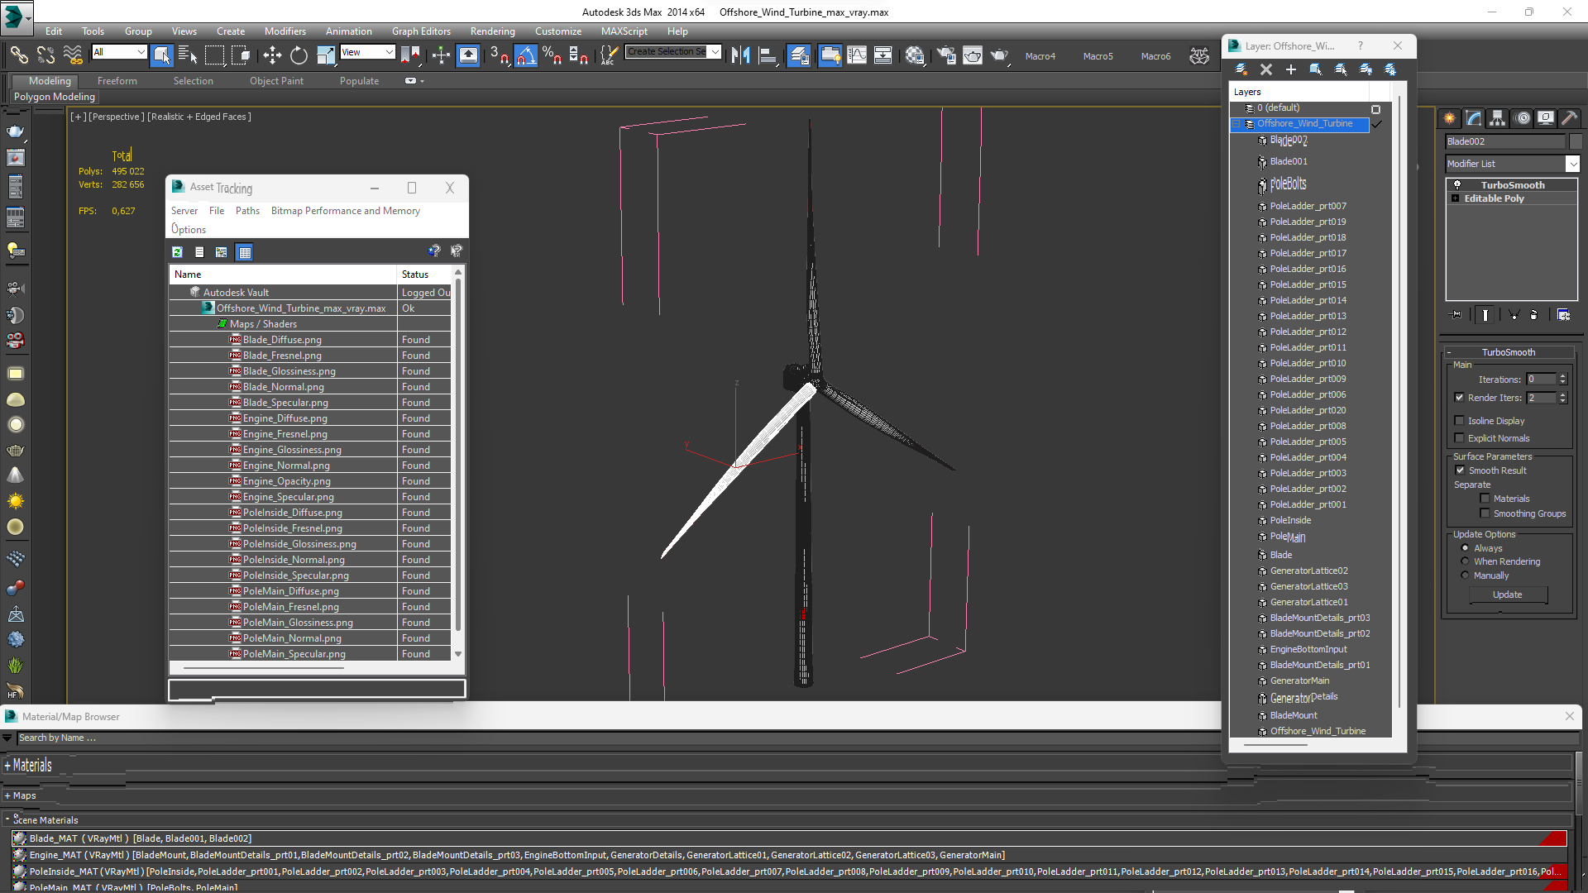Activate the Select Object tool
Image resolution: width=1588 pixels, height=893 pixels.
161,55
